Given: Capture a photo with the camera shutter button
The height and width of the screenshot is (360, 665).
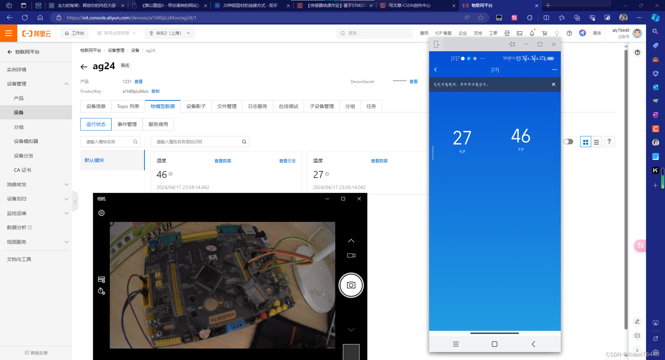Looking at the screenshot, I should pos(351,285).
